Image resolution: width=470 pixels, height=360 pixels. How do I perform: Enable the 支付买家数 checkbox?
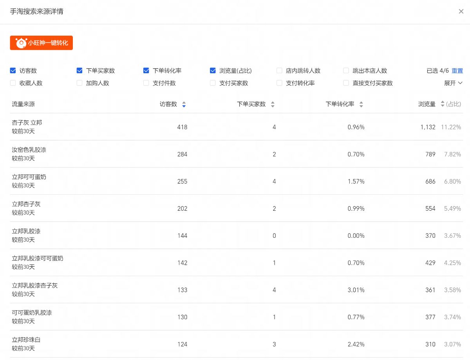pyautogui.click(x=213, y=83)
